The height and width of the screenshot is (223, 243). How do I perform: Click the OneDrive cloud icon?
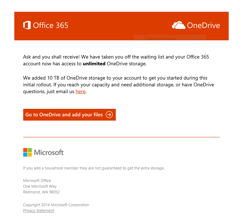(178, 25)
